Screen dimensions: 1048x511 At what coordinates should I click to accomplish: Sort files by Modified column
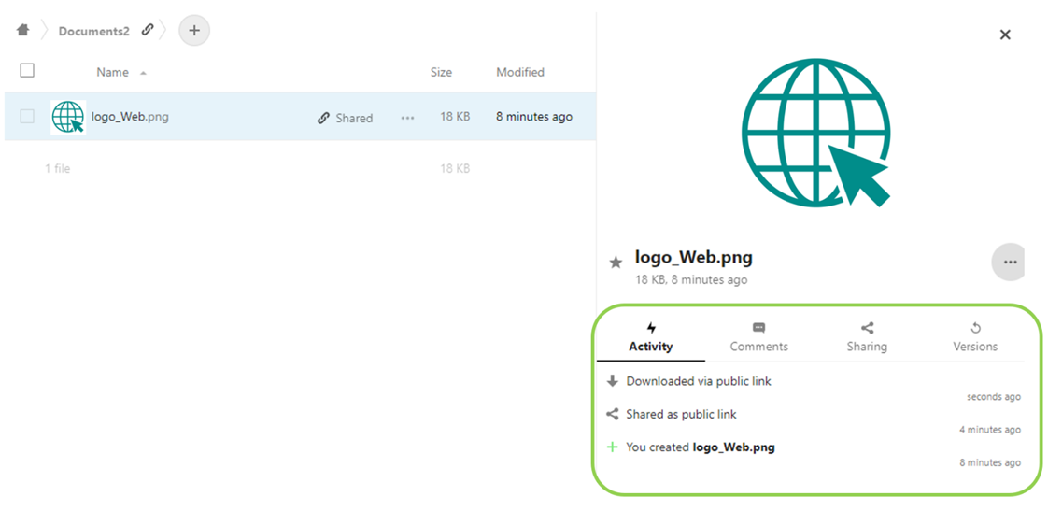click(x=520, y=72)
